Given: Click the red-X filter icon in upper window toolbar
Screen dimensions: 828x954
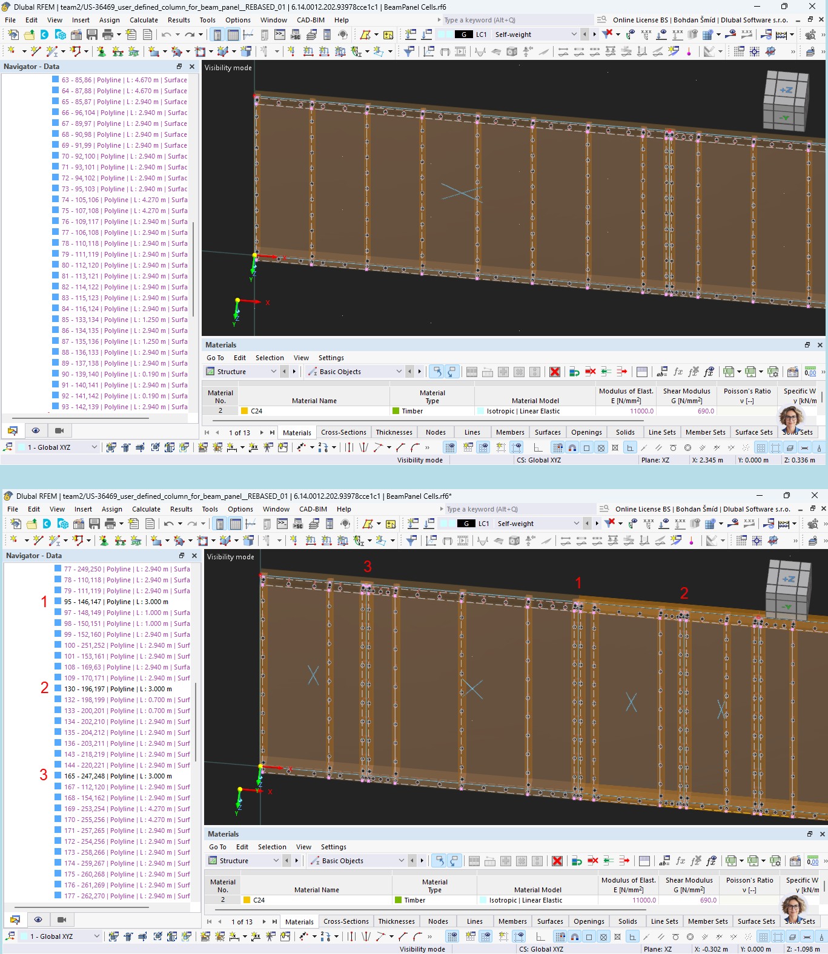Looking at the screenshot, I should coord(608,35).
